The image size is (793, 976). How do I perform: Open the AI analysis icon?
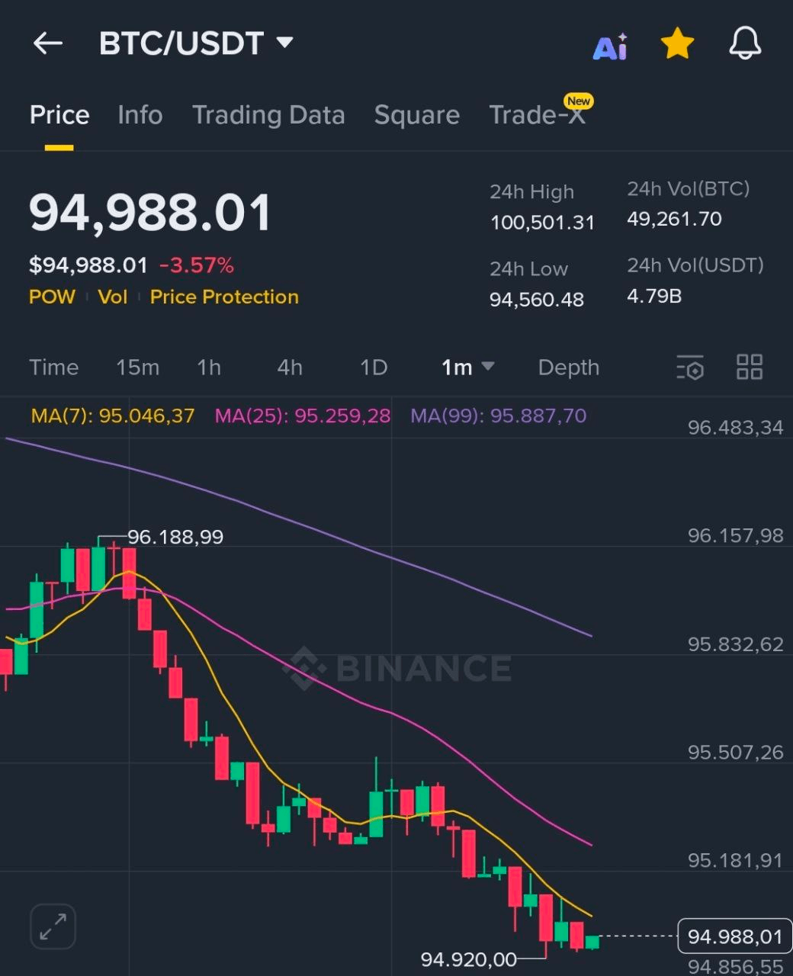coord(610,47)
